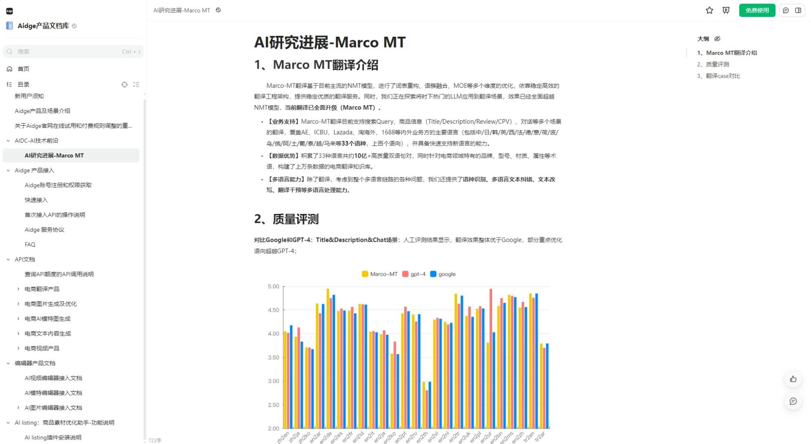The height and width of the screenshot is (444, 811).
Task: Click the globe icon next to document title
Action: 218,10
